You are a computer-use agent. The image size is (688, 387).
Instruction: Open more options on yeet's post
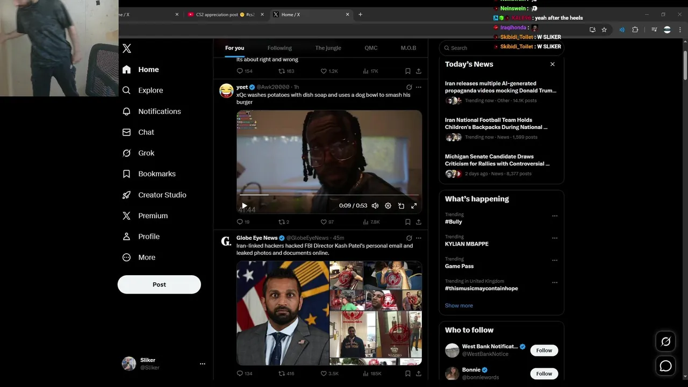coord(419,87)
